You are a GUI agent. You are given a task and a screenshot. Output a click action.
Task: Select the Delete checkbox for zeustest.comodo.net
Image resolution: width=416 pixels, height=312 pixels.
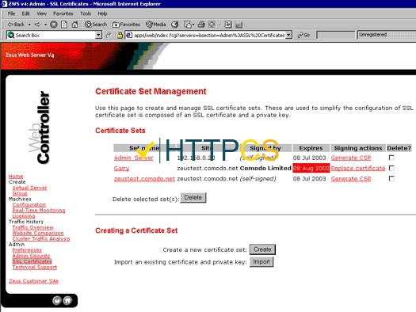tap(391, 178)
